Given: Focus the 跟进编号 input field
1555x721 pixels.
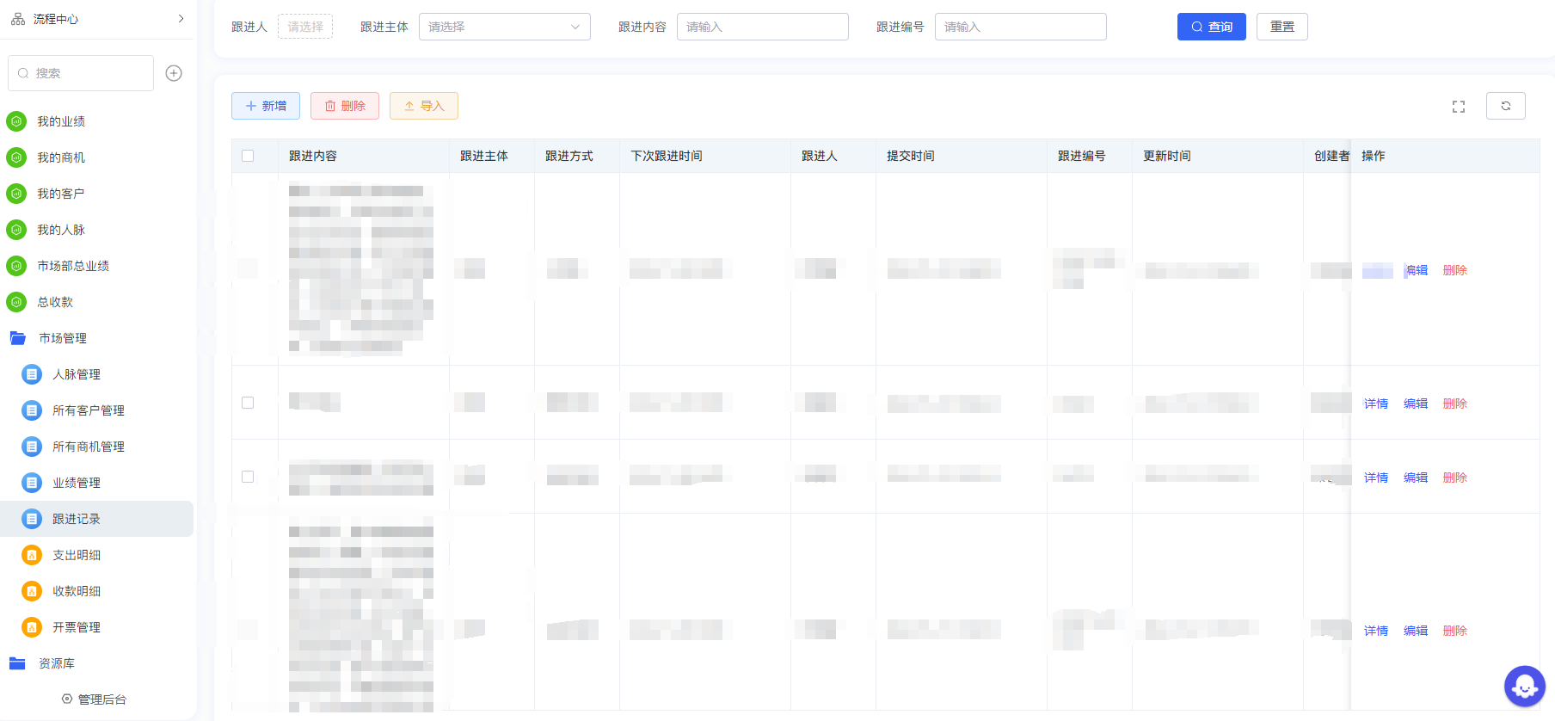Looking at the screenshot, I should tap(1021, 27).
